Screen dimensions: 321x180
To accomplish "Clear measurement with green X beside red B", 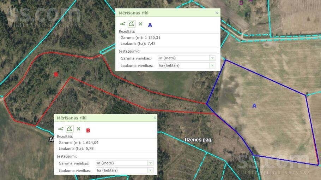I will click(79, 129).
